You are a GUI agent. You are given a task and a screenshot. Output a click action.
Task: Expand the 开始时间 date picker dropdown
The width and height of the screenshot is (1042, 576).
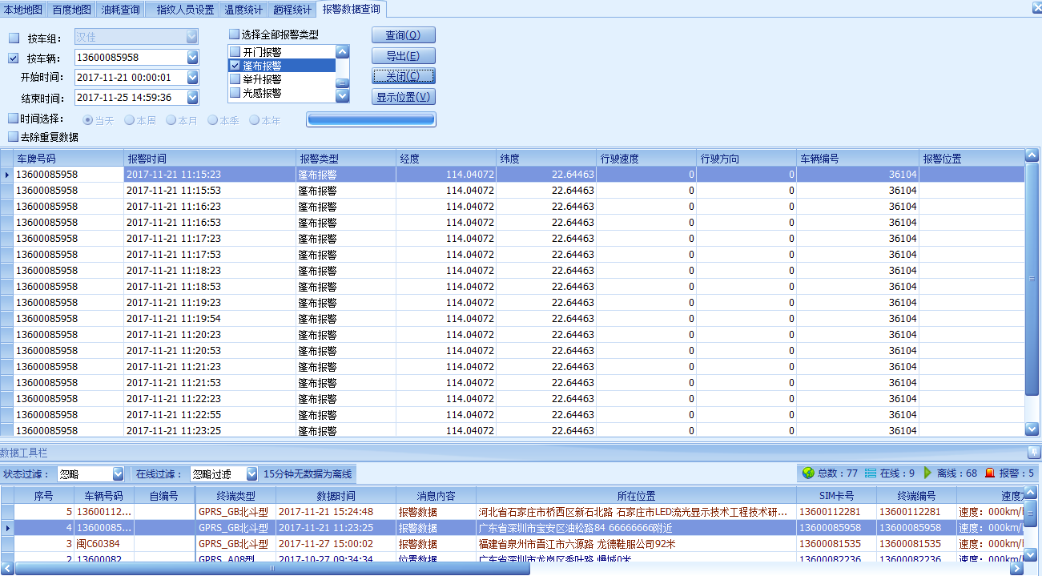[x=192, y=78]
